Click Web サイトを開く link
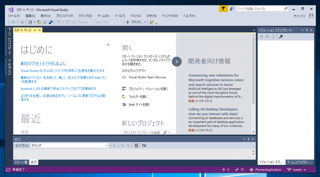The height and width of the screenshot is (177, 320). pos(139,105)
